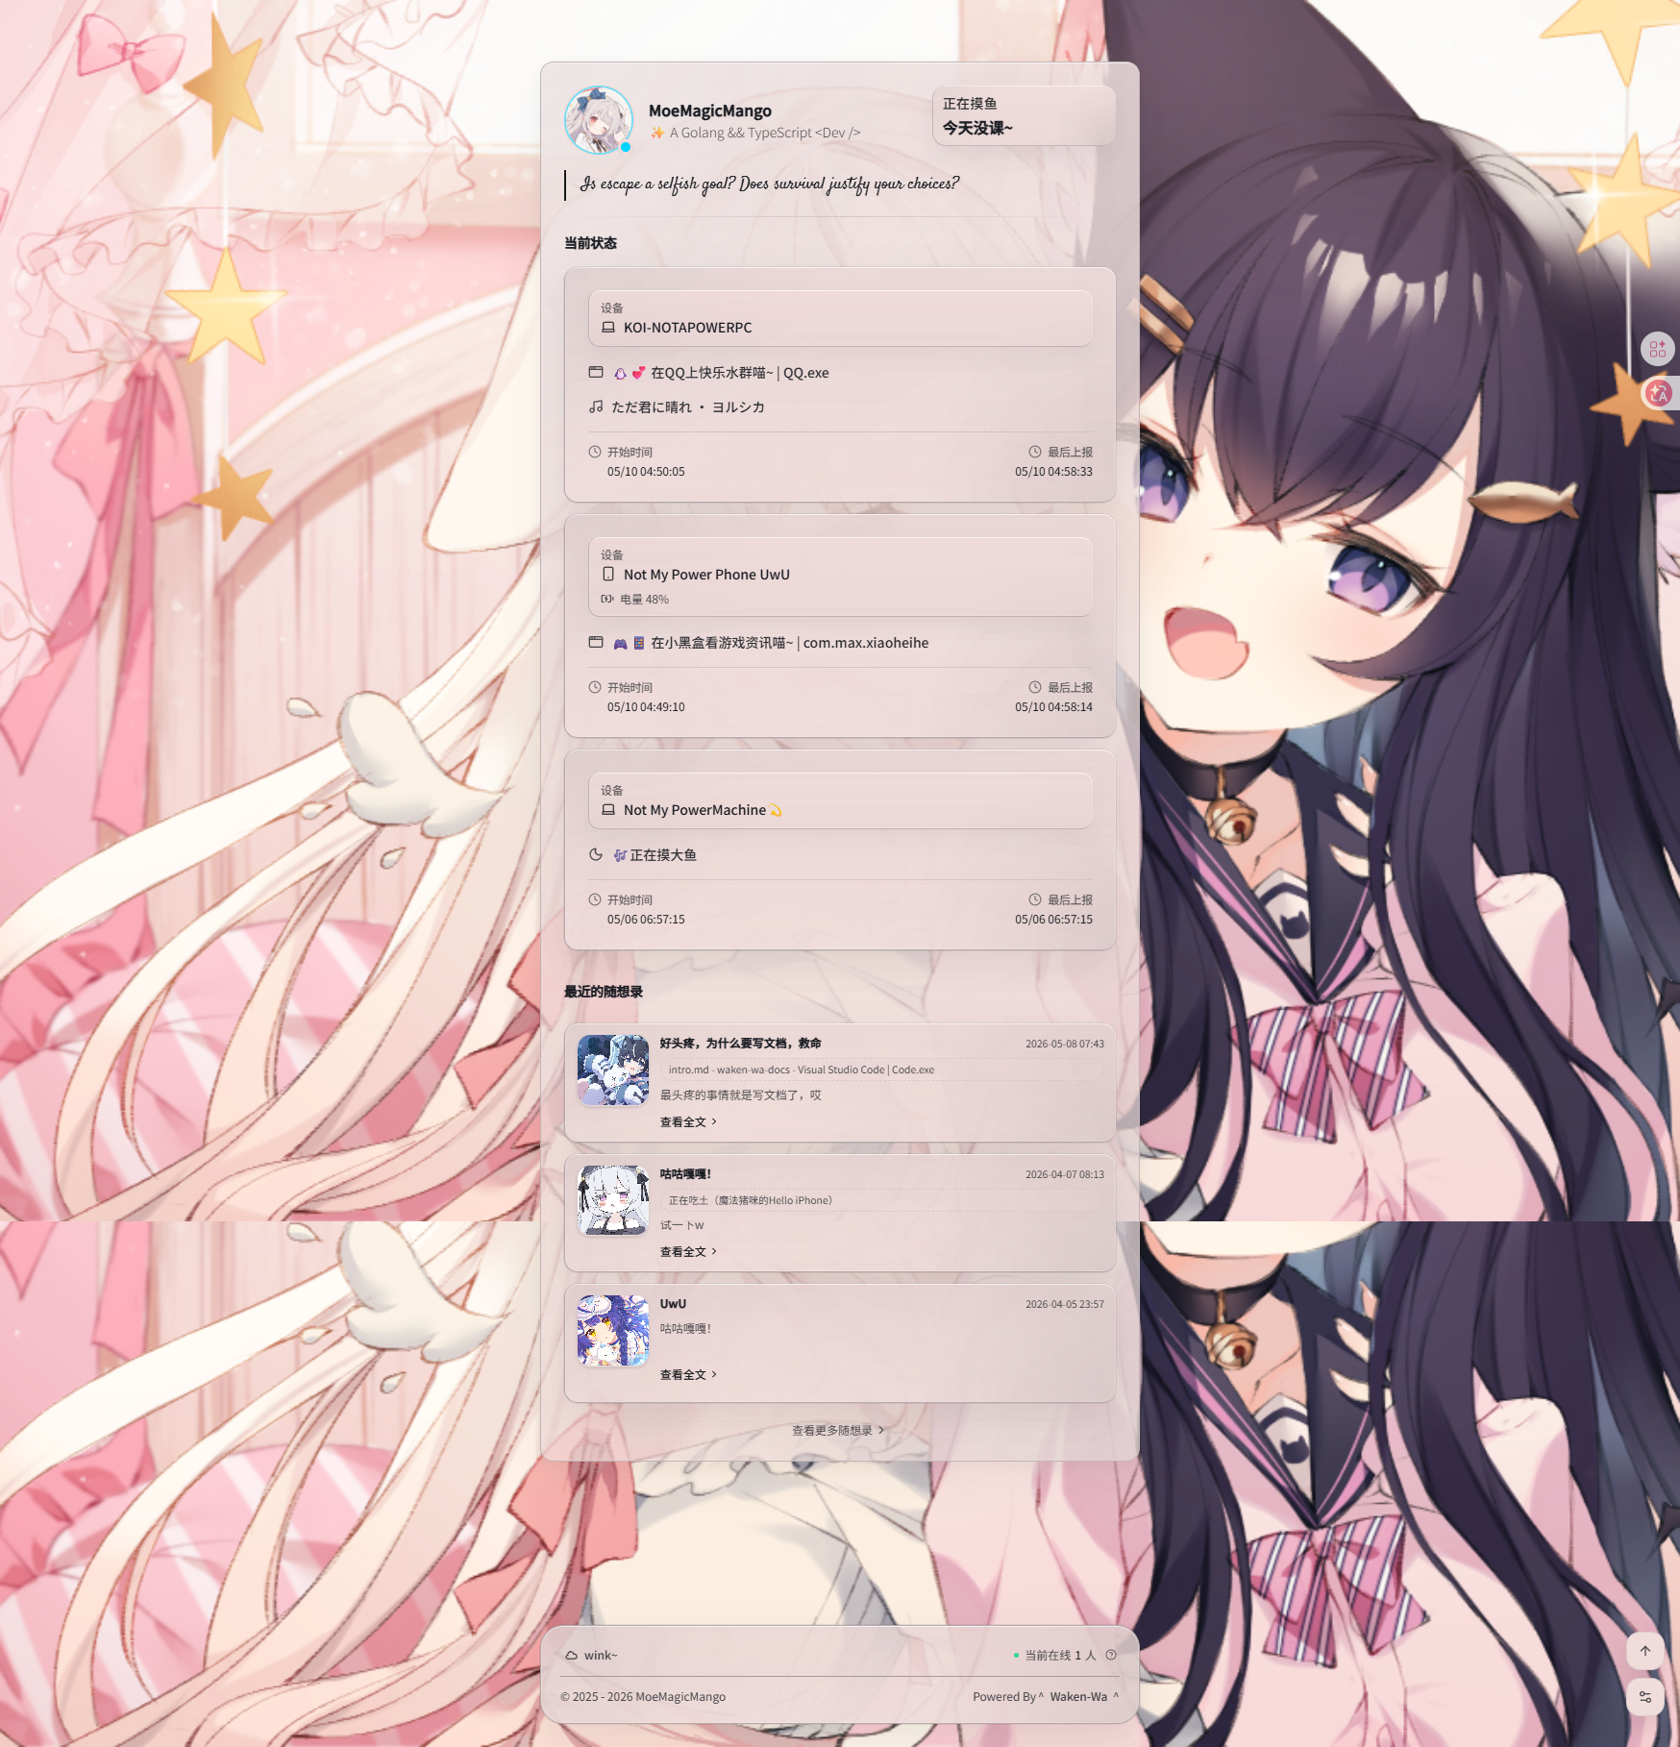The image size is (1680, 1747).
Task: Click the phone icon beside Not My Power Phone
Action: coord(608,575)
